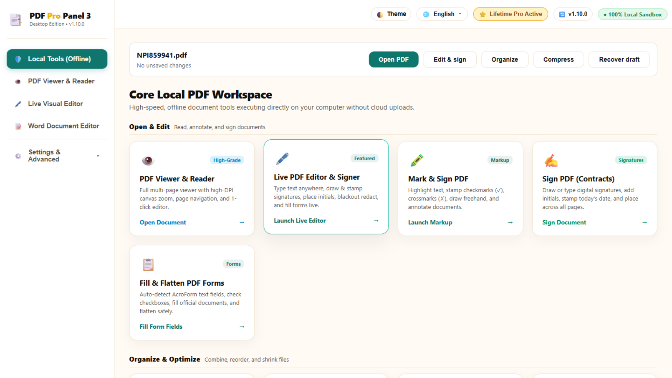Click the Markup tag on the Mark & Sign card

[x=500, y=160]
